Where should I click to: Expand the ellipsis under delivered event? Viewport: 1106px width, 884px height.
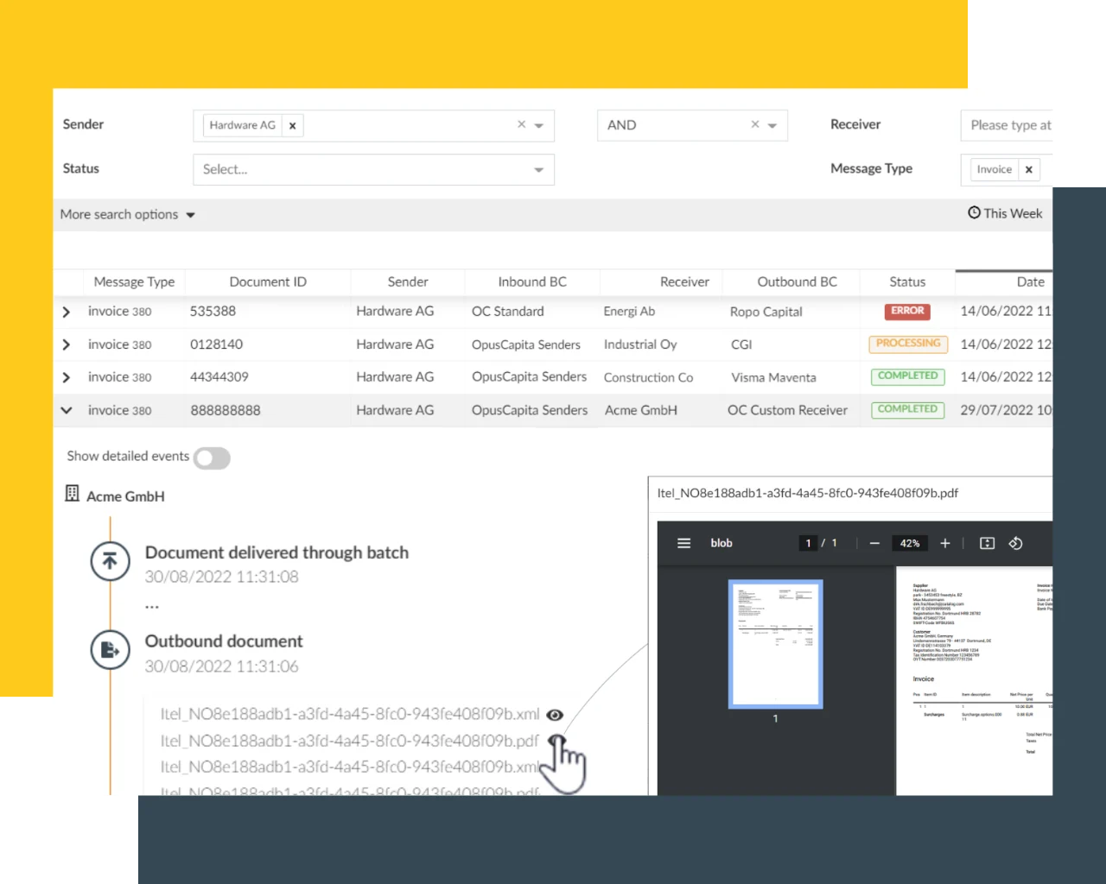[x=152, y=607]
